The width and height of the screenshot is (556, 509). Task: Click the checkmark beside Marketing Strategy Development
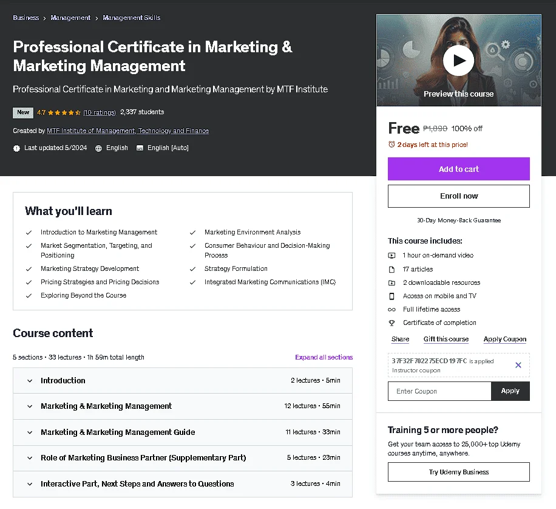click(x=29, y=269)
